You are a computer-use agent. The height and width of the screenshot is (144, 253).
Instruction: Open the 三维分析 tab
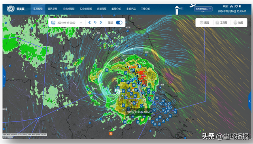tap(145, 9)
